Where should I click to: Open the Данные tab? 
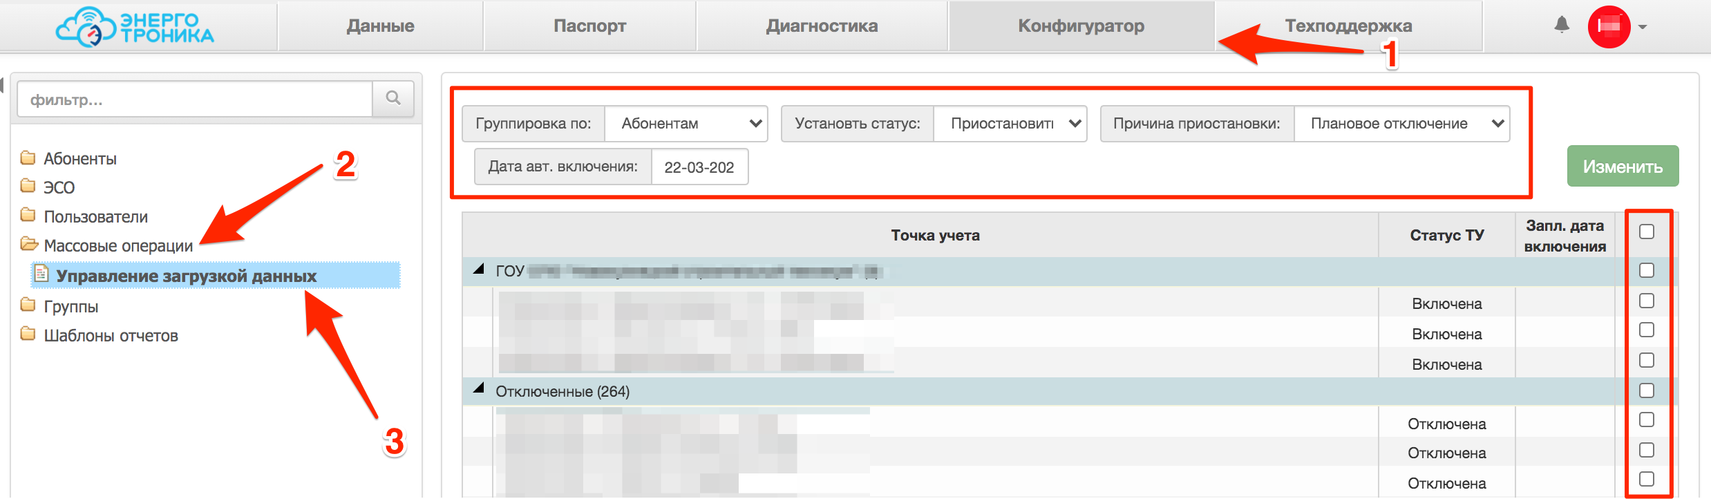(x=381, y=26)
